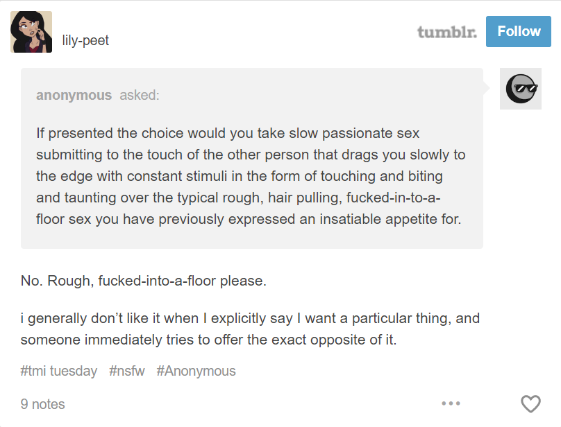Open the #nsfw tag
This screenshot has height=427, width=561.
pyautogui.click(x=127, y=371)
